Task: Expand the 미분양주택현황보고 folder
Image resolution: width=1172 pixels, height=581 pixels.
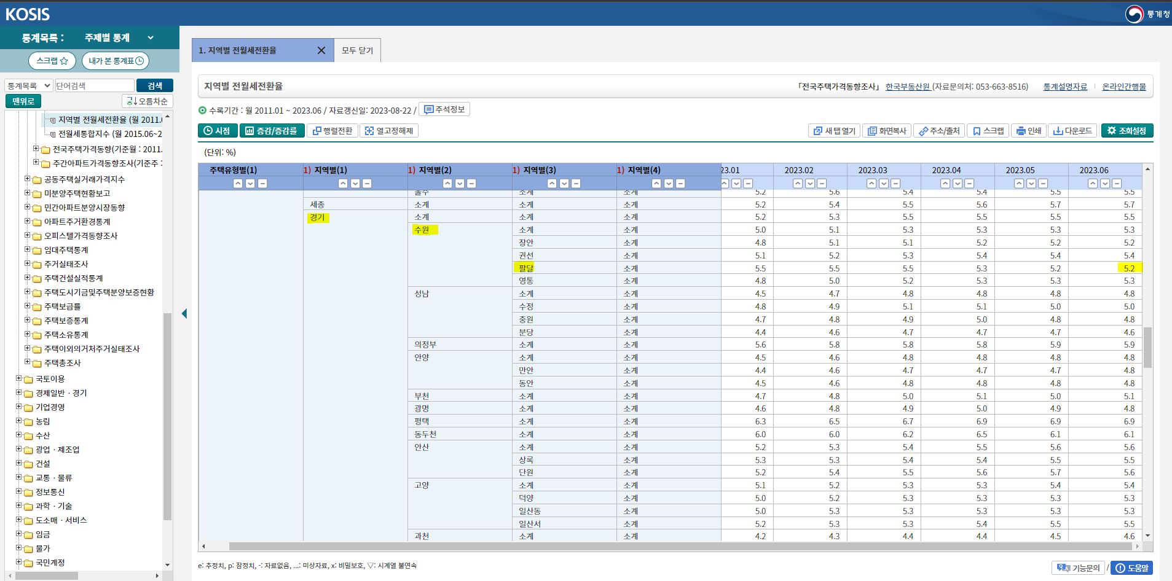Action: click(28, 193)
